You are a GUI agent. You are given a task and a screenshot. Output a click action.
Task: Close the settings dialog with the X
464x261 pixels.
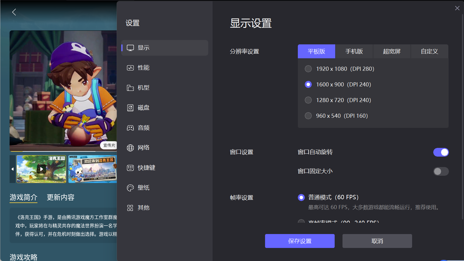click(457, 8)
